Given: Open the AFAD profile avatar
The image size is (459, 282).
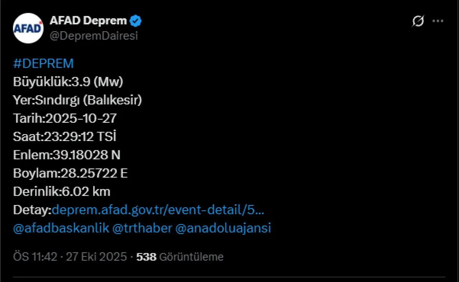Looking at the screenshot, I should pos(28,28).
